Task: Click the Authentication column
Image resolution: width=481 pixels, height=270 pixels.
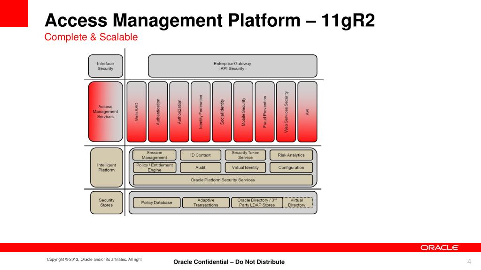Action: click(x=158, y=112)
